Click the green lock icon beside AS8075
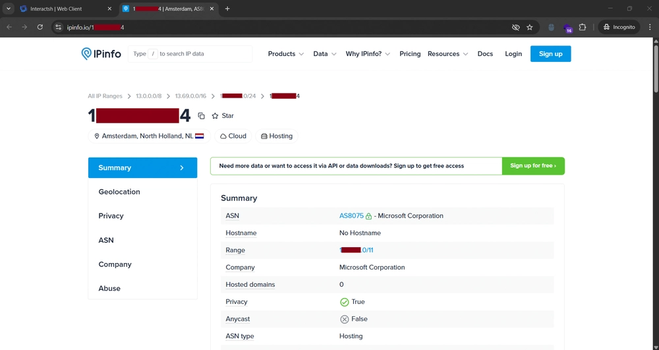659x350 pixels. pyautogui.click(x=368, y=216)
